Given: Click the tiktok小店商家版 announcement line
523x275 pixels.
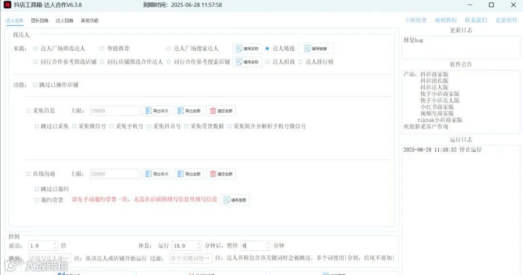Looking at the screenshot, I should (x=440, y=120).
